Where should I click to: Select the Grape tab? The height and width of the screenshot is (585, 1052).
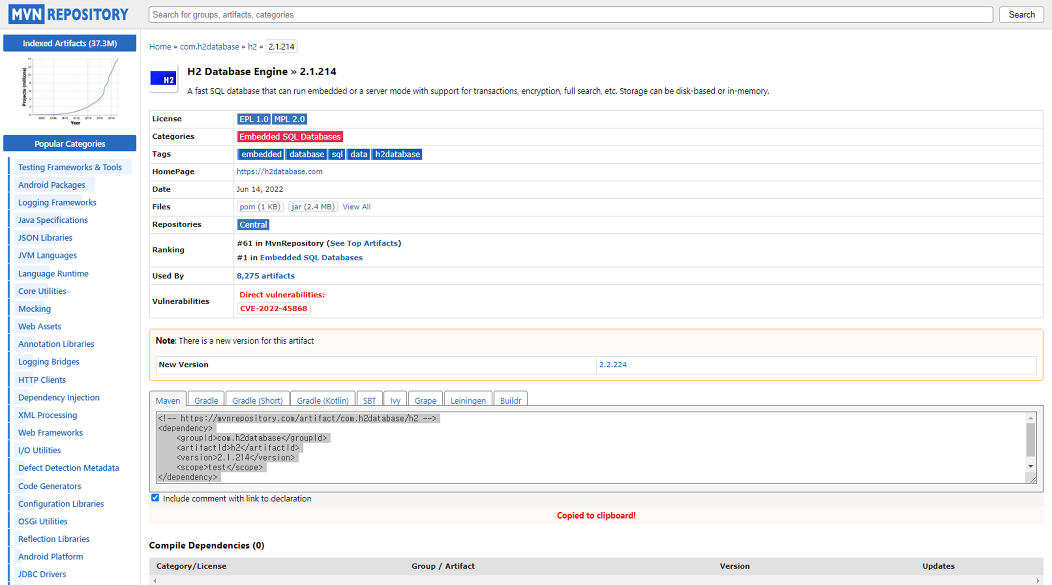[426, 400]
